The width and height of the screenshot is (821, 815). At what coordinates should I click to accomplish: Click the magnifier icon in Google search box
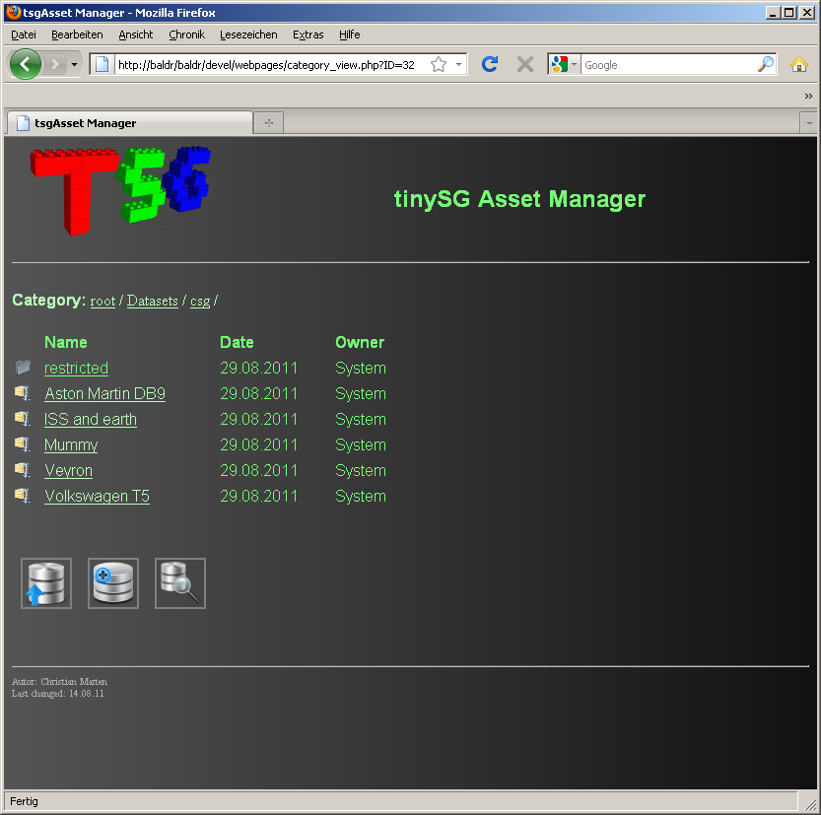(765, 65)
